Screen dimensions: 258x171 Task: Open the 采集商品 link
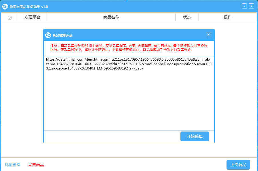[36, 165]
